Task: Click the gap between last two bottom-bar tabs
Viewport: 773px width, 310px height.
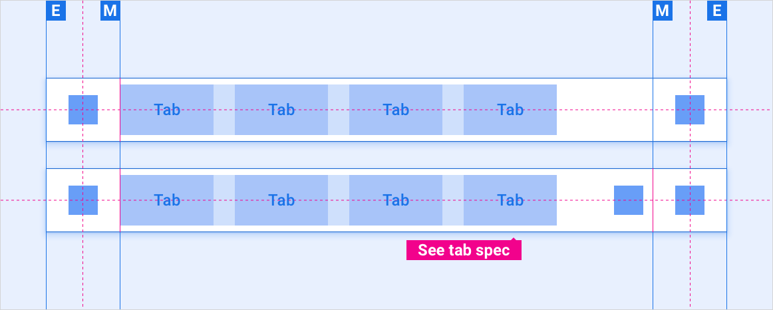Action: pos(453,200)
